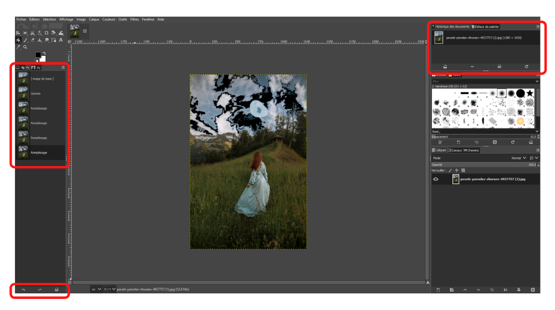The image size is (555, 310).
Task: Select the Warp transform tool
Action: 61,33
